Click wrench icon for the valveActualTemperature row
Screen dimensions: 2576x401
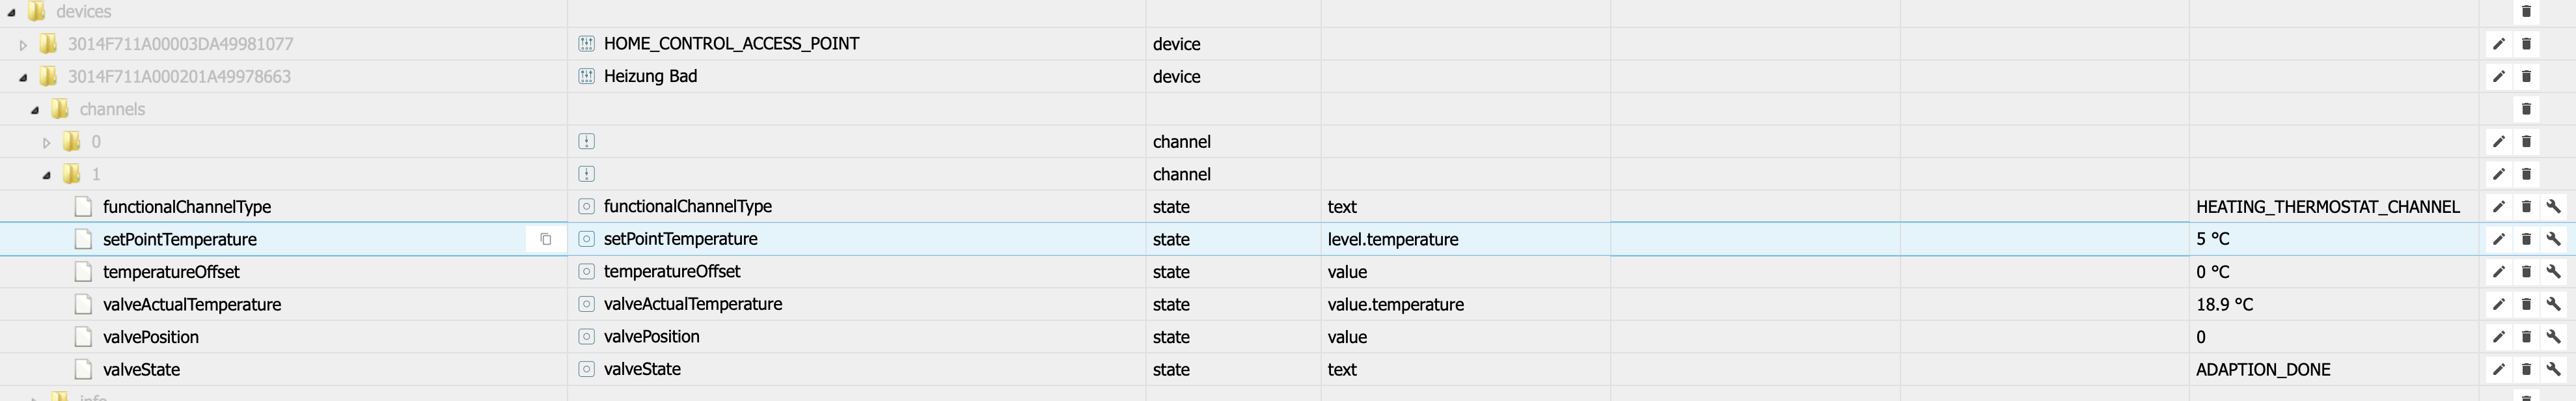2553,304
